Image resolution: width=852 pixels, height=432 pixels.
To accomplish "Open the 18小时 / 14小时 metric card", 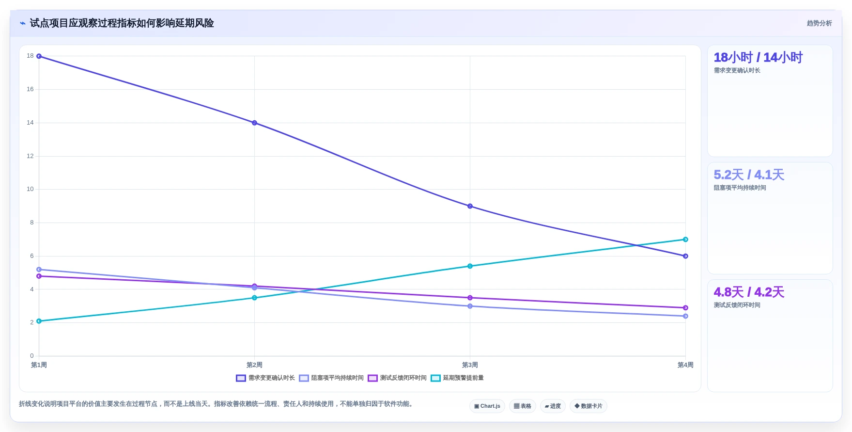I will point(770,101).
